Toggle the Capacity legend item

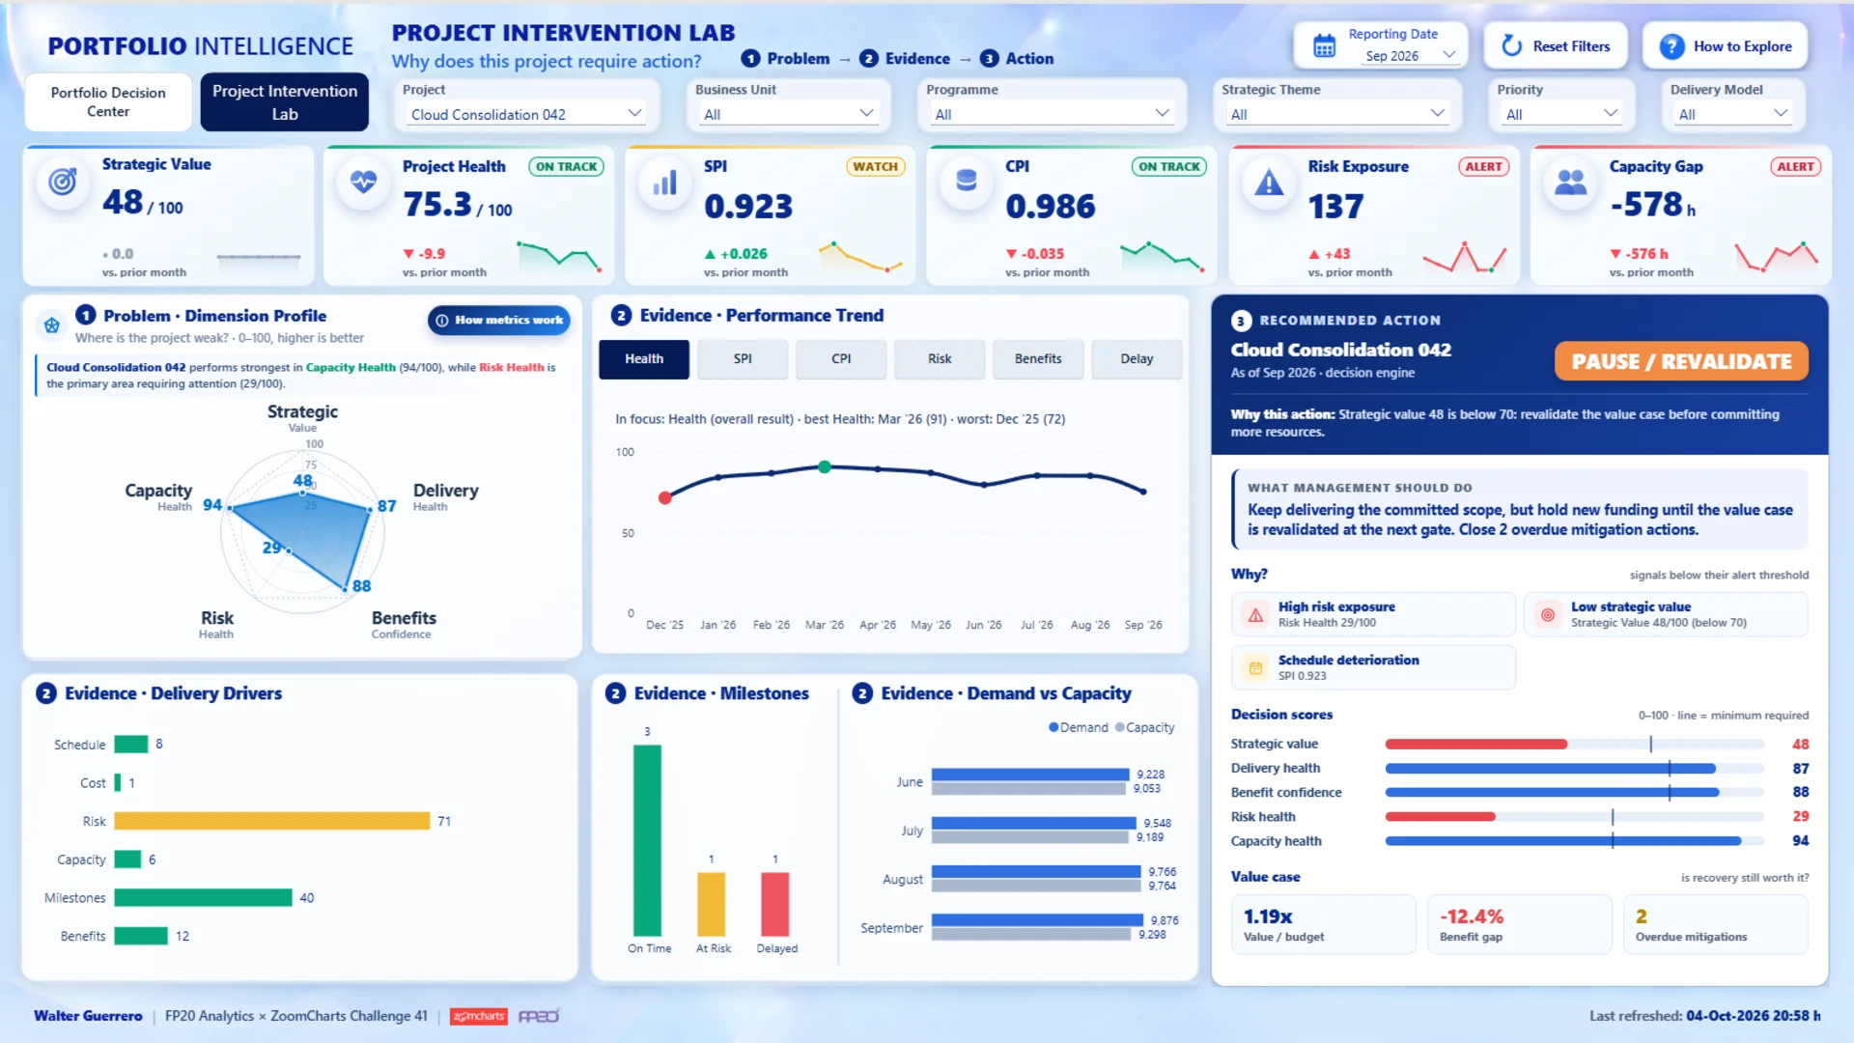[1145, 727]
